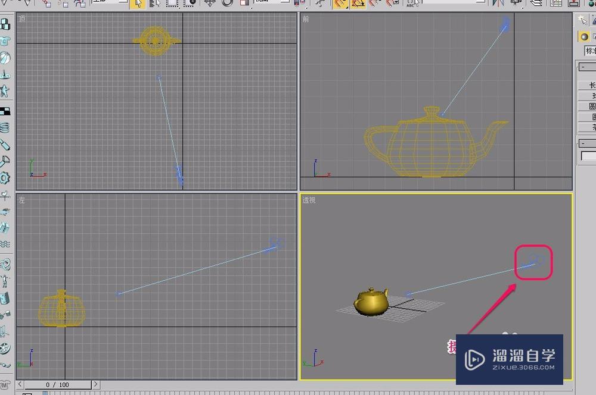Create a reactor Motor (gear icon)
The height and width of the screenshot is (395, 596).
click(x=5, y=178)
